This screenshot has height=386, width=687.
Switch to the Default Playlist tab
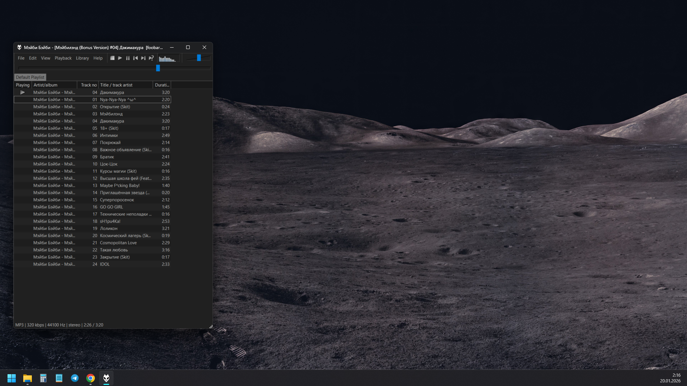[x=30, y=77]
